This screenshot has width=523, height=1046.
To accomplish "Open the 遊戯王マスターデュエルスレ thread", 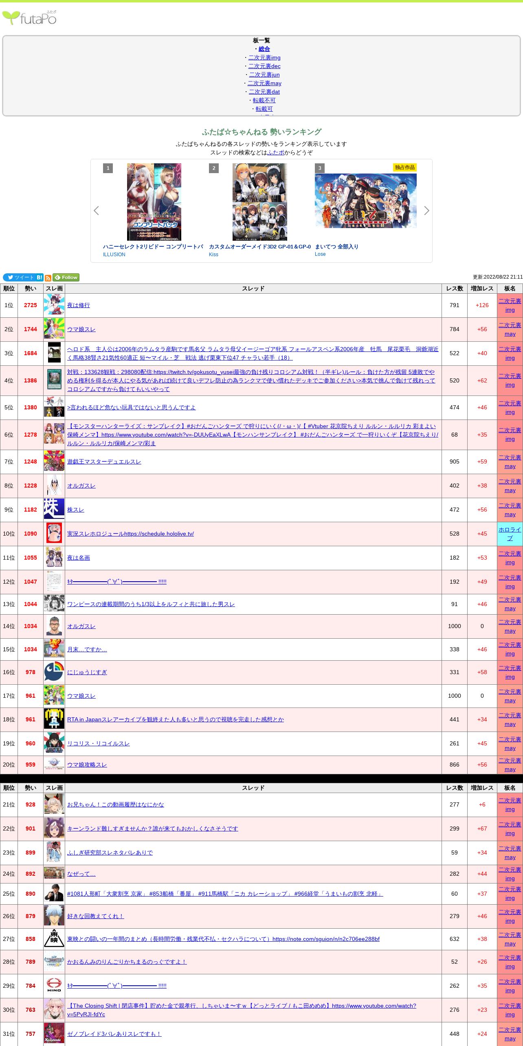I will (104, 461).
